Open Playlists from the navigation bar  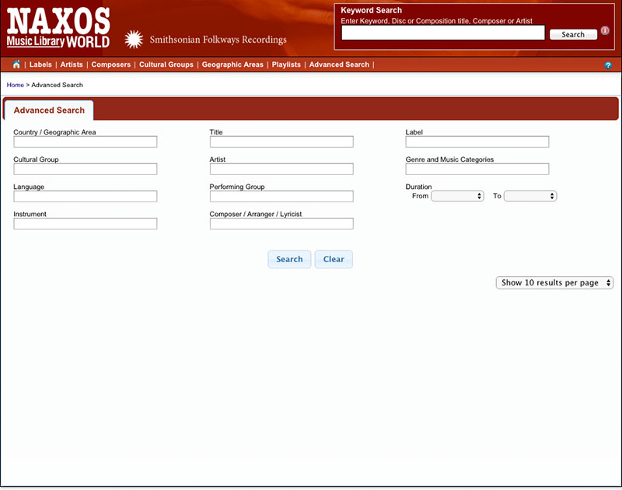point(286,65)
